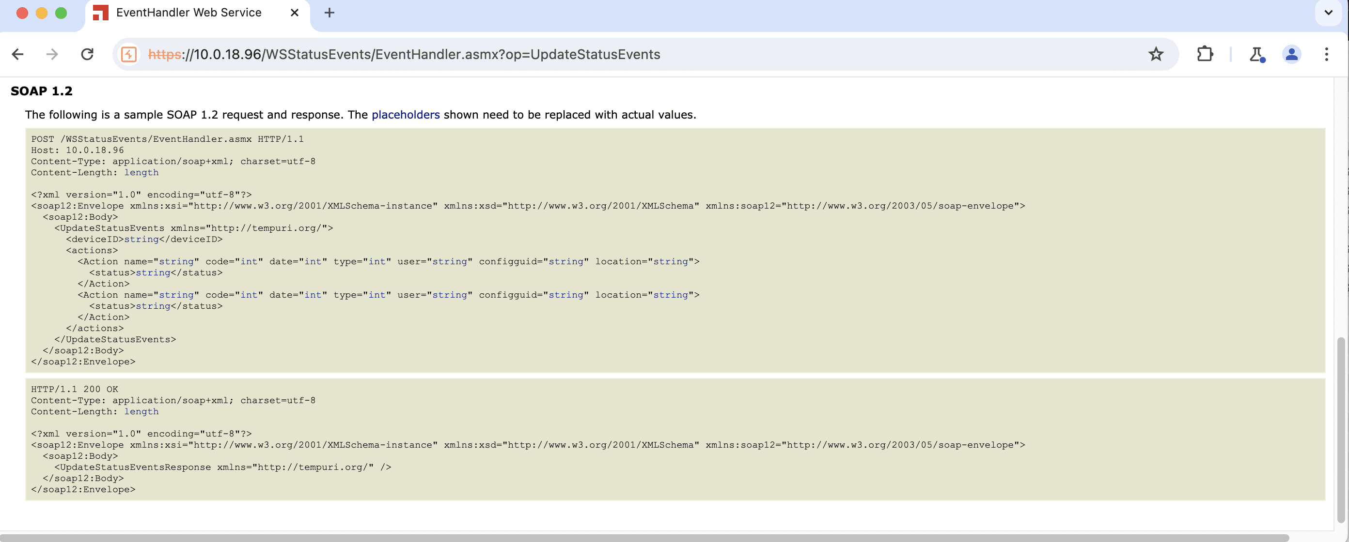The image size is (1349, 542).
Task: Reload the EventHandler page
Action: tap(87, 54)
